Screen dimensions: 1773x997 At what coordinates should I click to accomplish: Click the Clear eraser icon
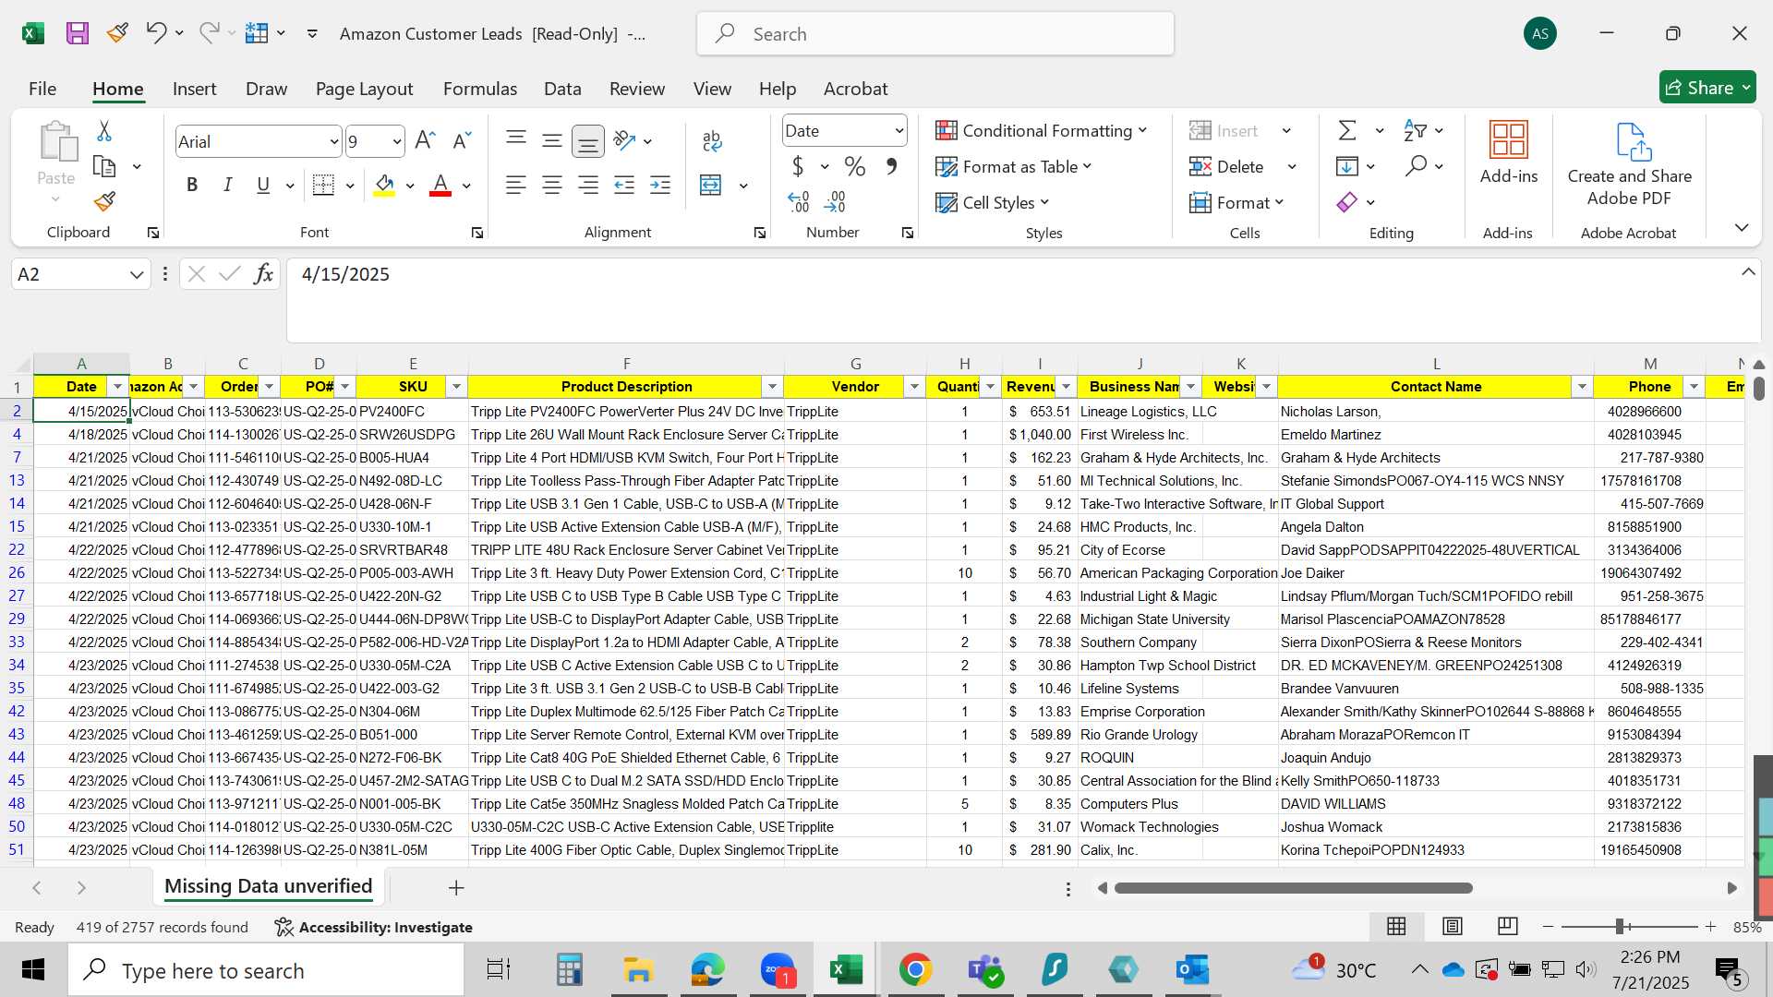1347,202
